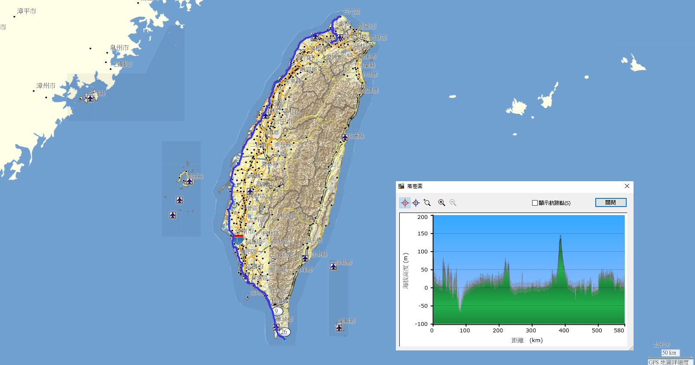Click the 150 m peak in elevation chart
This screenshot has height=365, width=695.
(560, 236)
